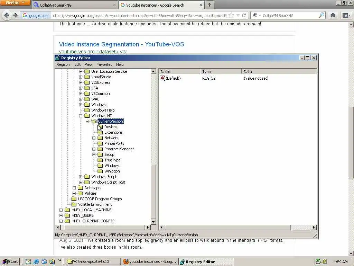Click the open CurrentVersion folder icon

[94, 121]
